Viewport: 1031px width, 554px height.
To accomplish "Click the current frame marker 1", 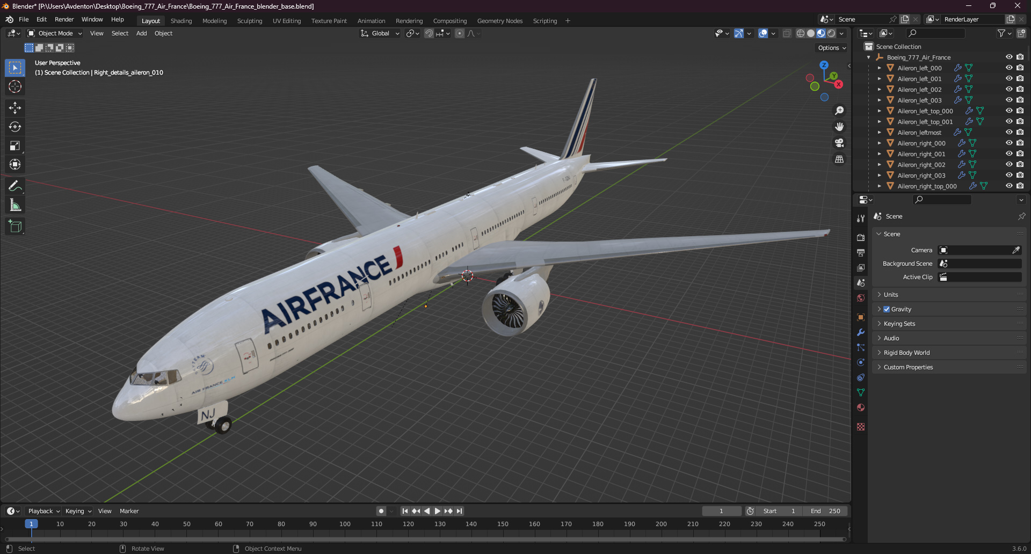I will 31,524.
